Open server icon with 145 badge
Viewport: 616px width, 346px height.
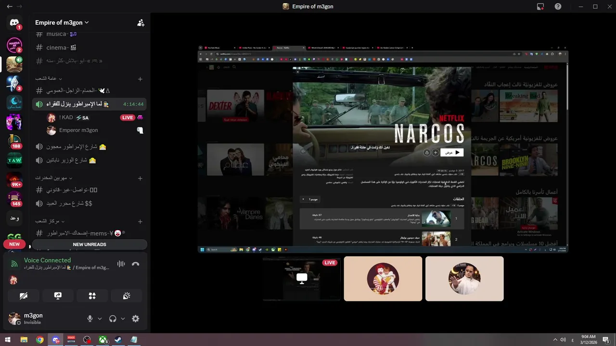14,198
